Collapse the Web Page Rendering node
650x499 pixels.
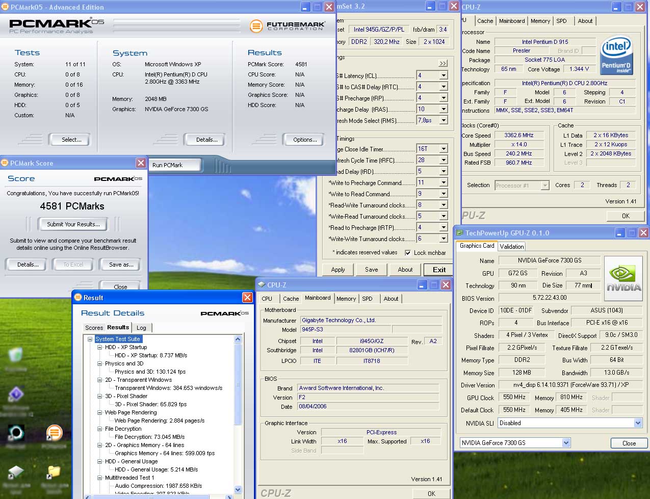[x=100, y=412]
